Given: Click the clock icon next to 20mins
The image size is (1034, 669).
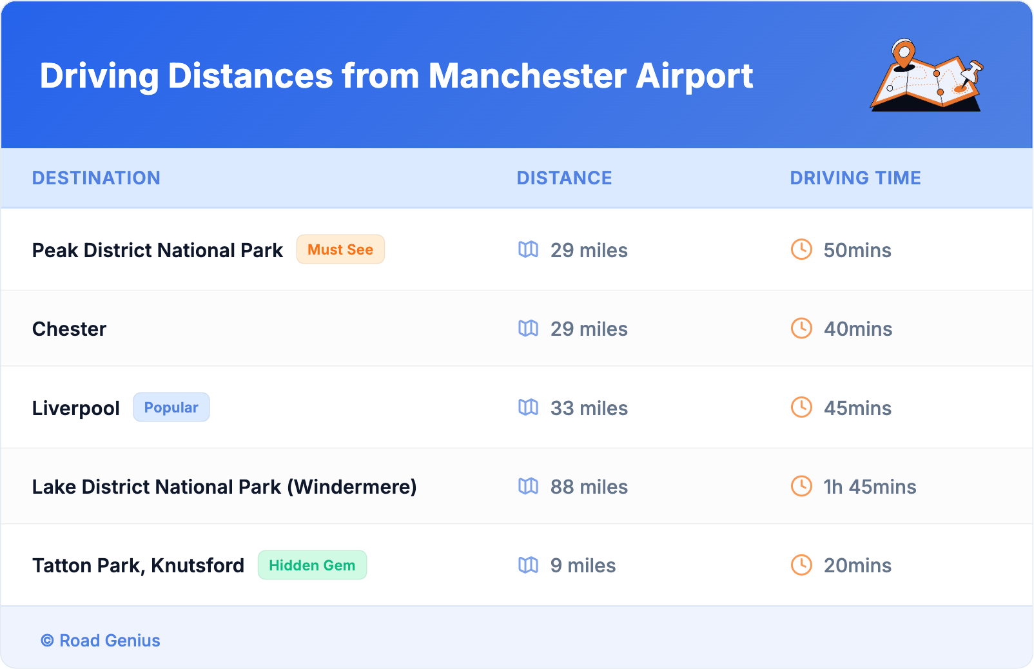Looking at the screenshot, I should (801, 565).
